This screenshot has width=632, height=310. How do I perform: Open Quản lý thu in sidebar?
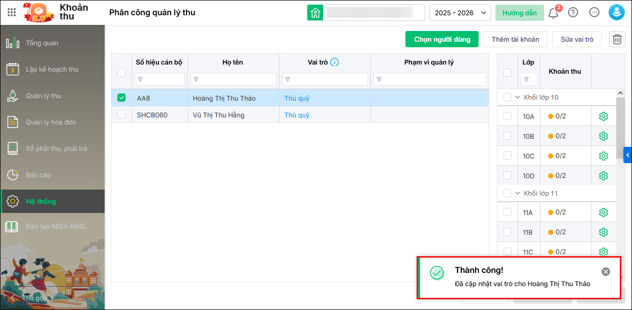43,96
